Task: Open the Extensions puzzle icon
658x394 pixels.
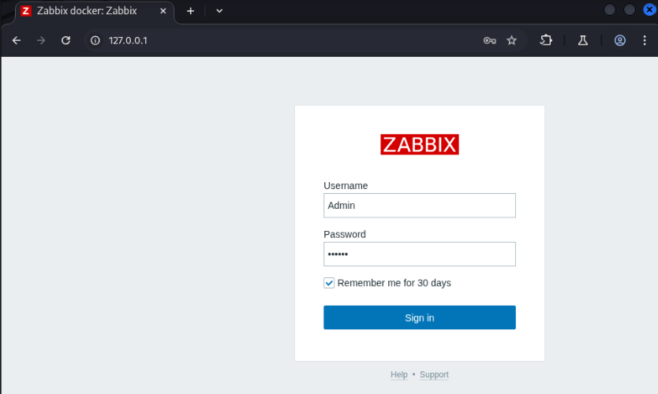Action: click(x=546, y=41)
